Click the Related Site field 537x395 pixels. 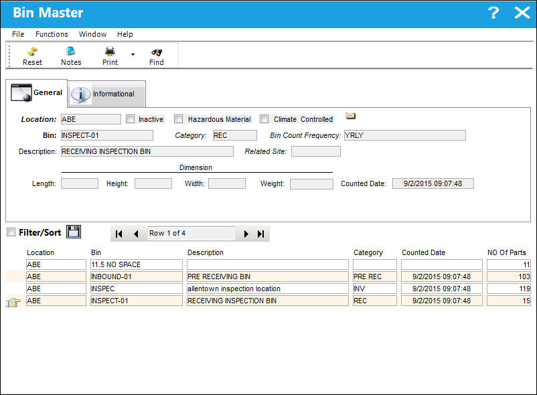(x=316, y=151)
